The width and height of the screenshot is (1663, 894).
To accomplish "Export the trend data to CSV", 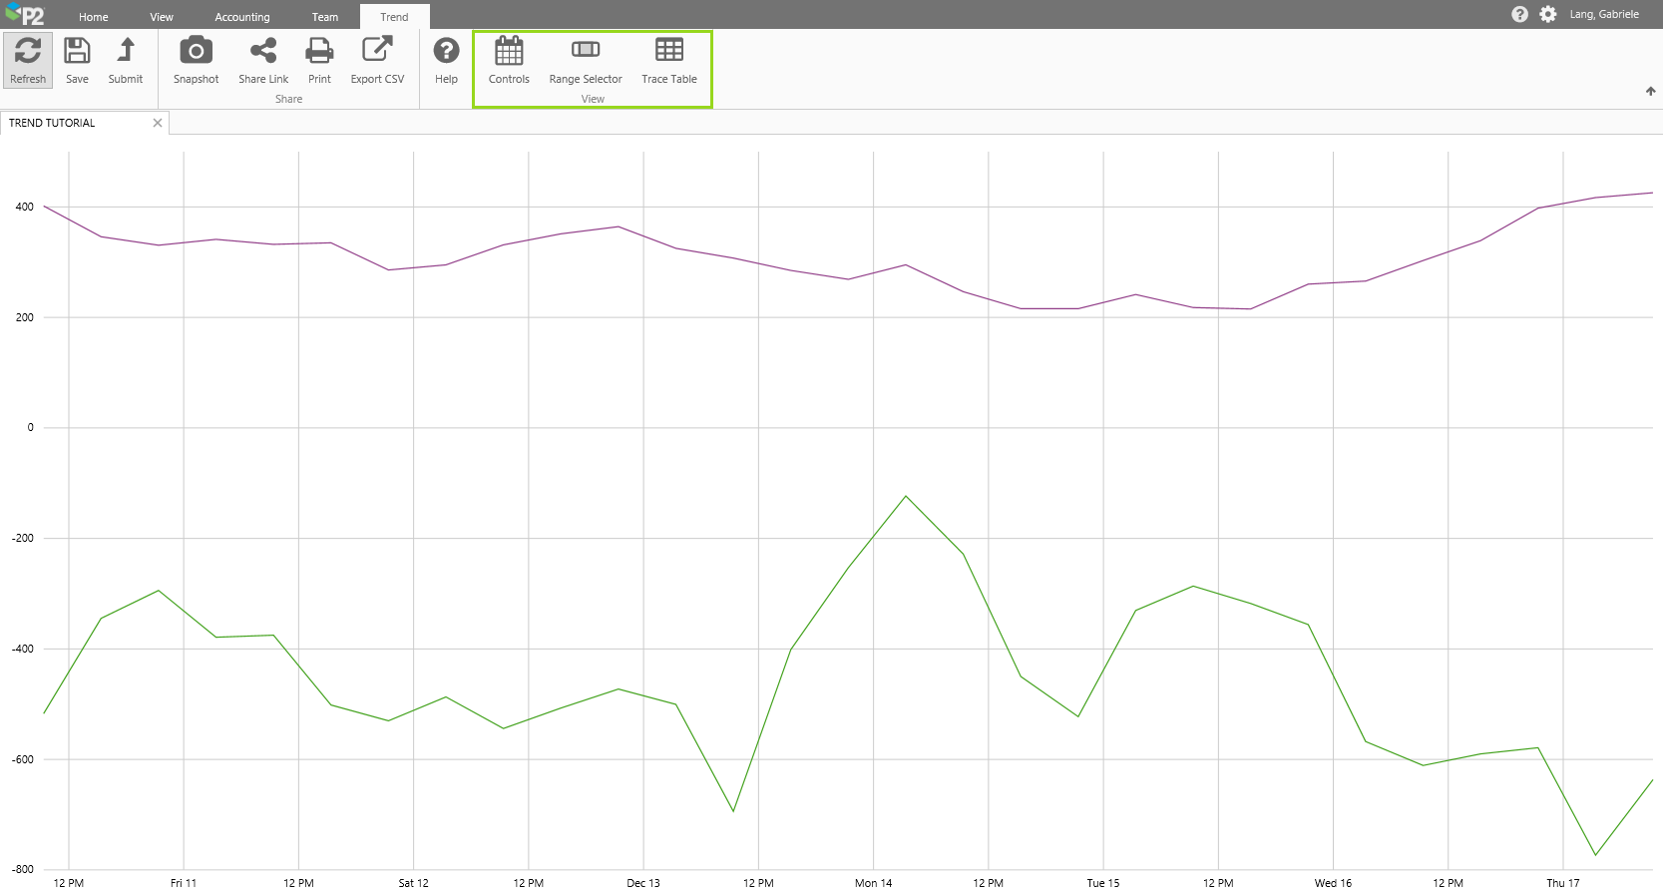I will pos(377,51).
